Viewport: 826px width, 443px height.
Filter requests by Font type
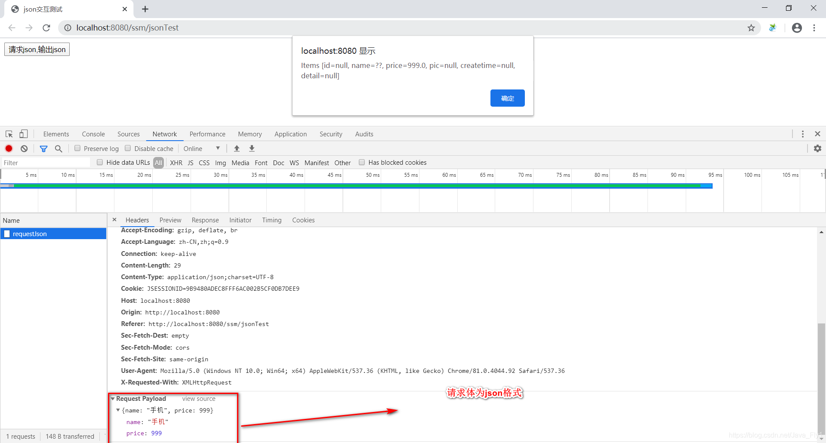tap(261, 163)
